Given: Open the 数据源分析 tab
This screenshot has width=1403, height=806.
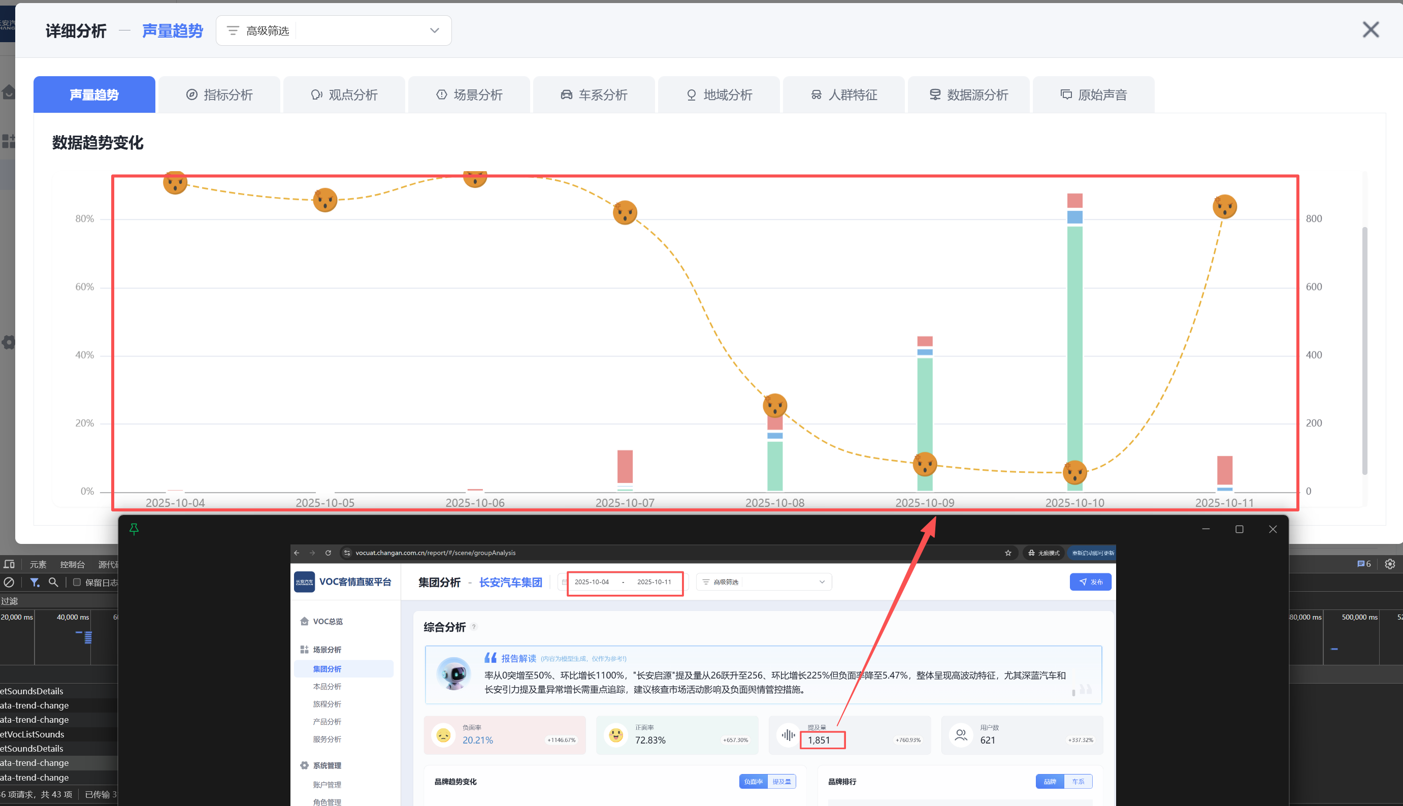Looking at the screenshot, I should [x=968, y=94].
